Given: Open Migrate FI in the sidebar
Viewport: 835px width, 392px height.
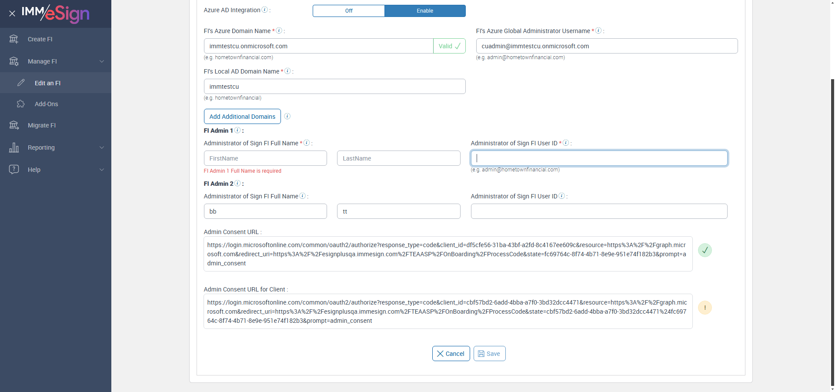Looking at the screenshot, I should coord(42,125).
